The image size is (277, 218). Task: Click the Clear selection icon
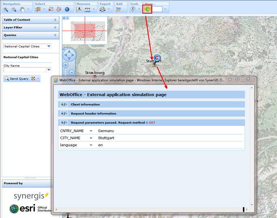coord(51,9)
